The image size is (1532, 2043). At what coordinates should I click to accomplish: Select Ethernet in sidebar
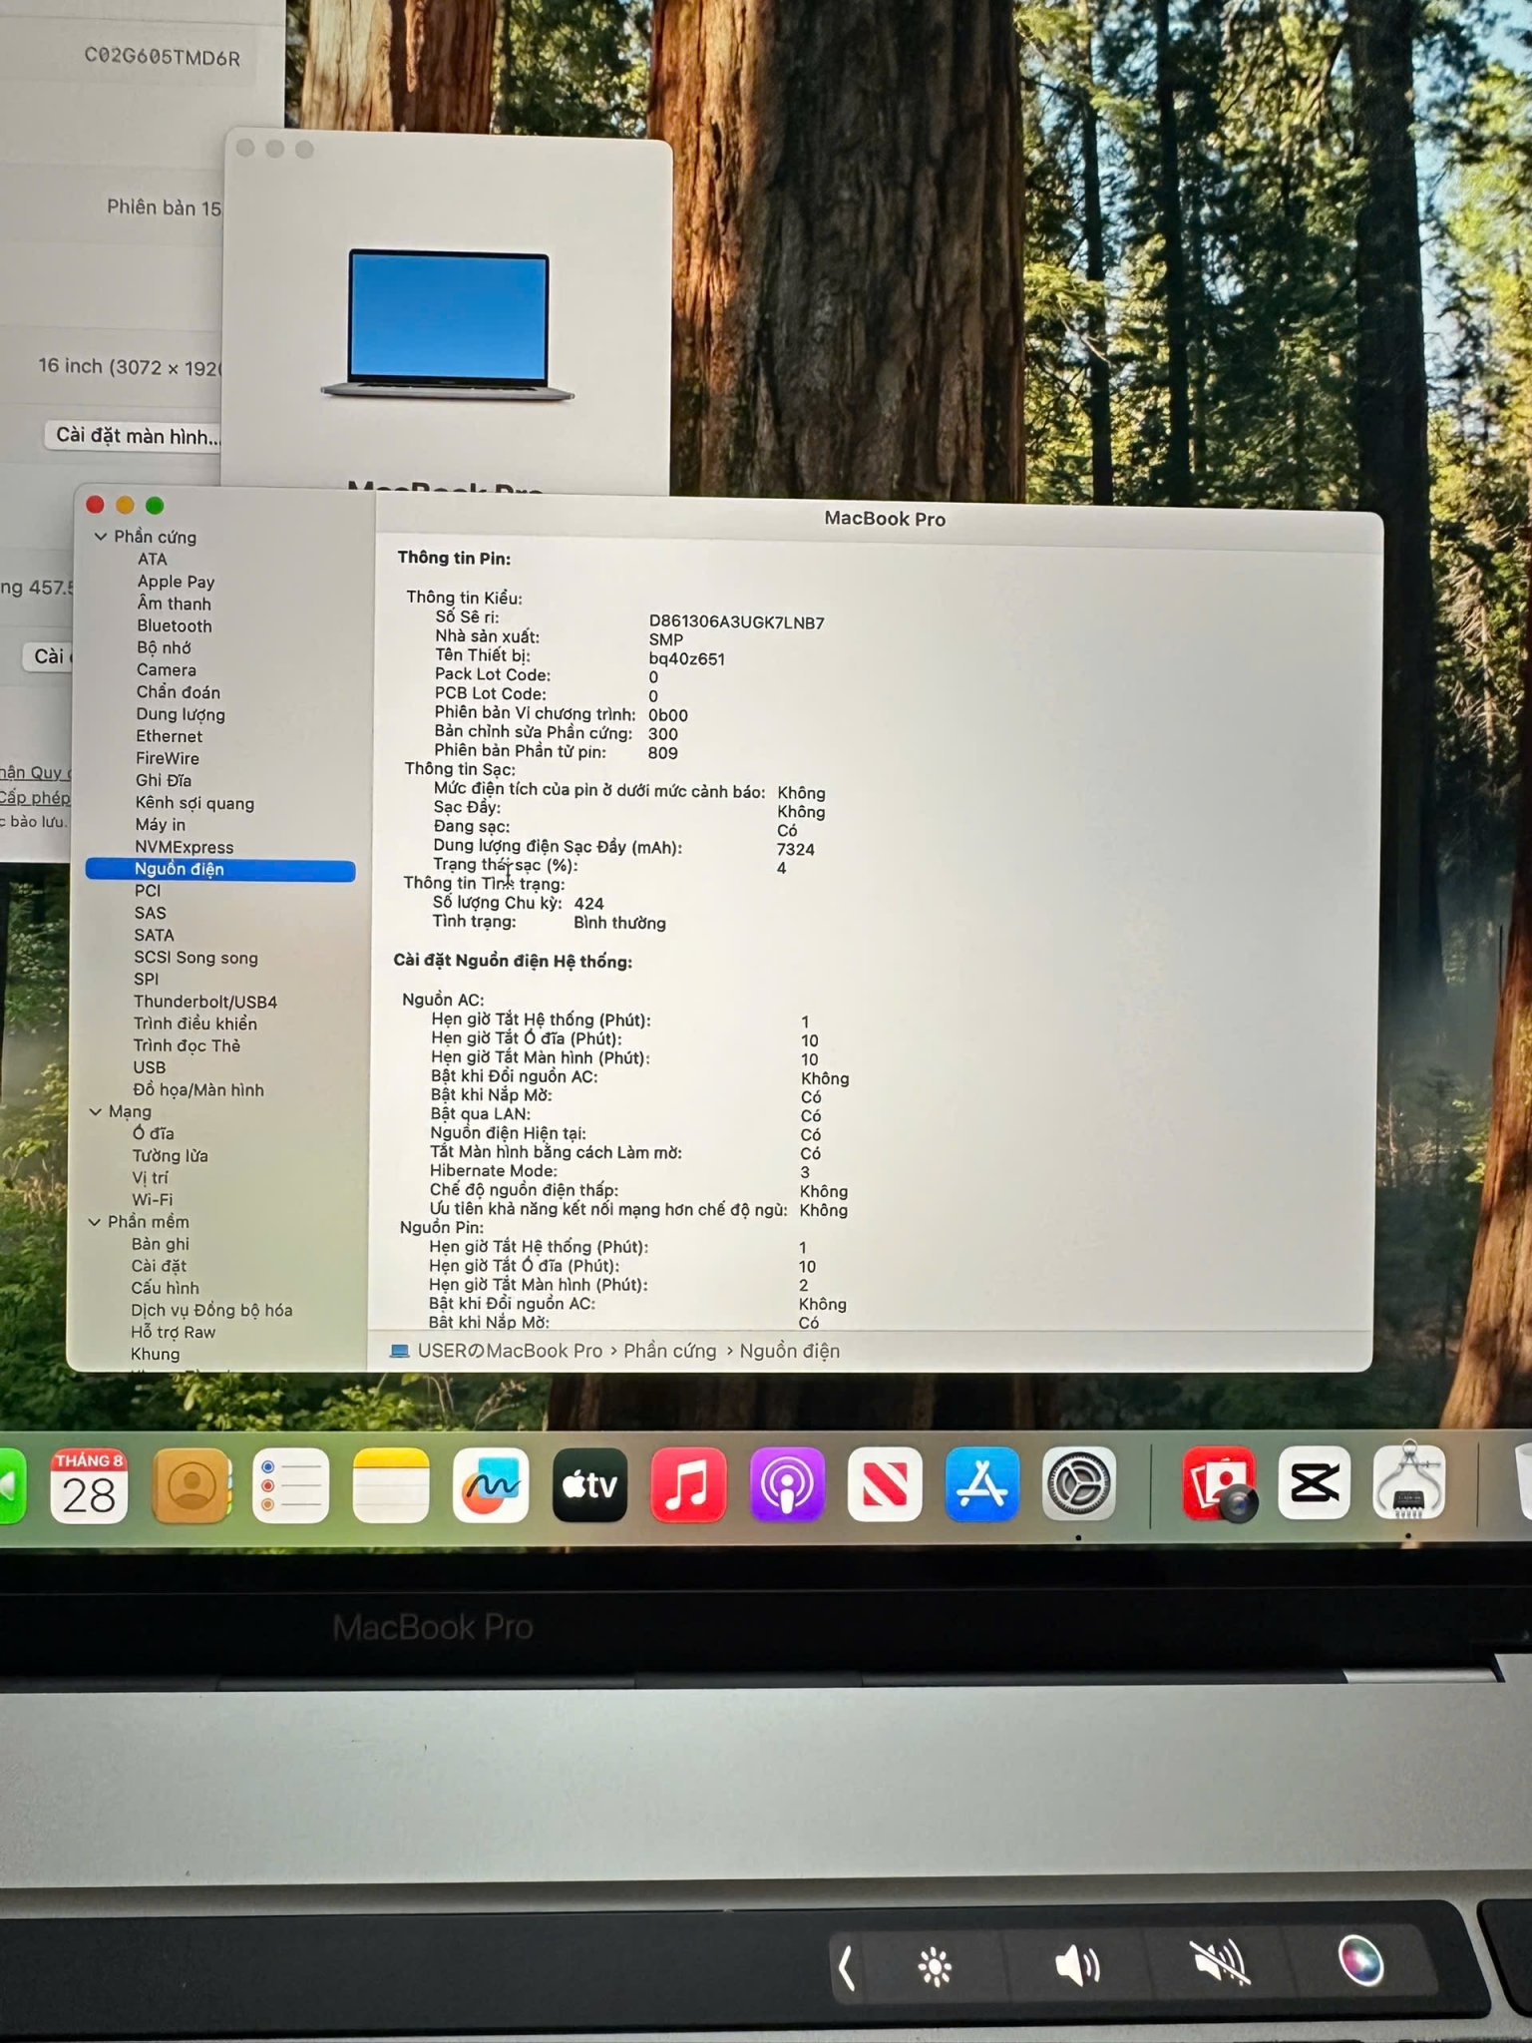[x=170, y=736]
